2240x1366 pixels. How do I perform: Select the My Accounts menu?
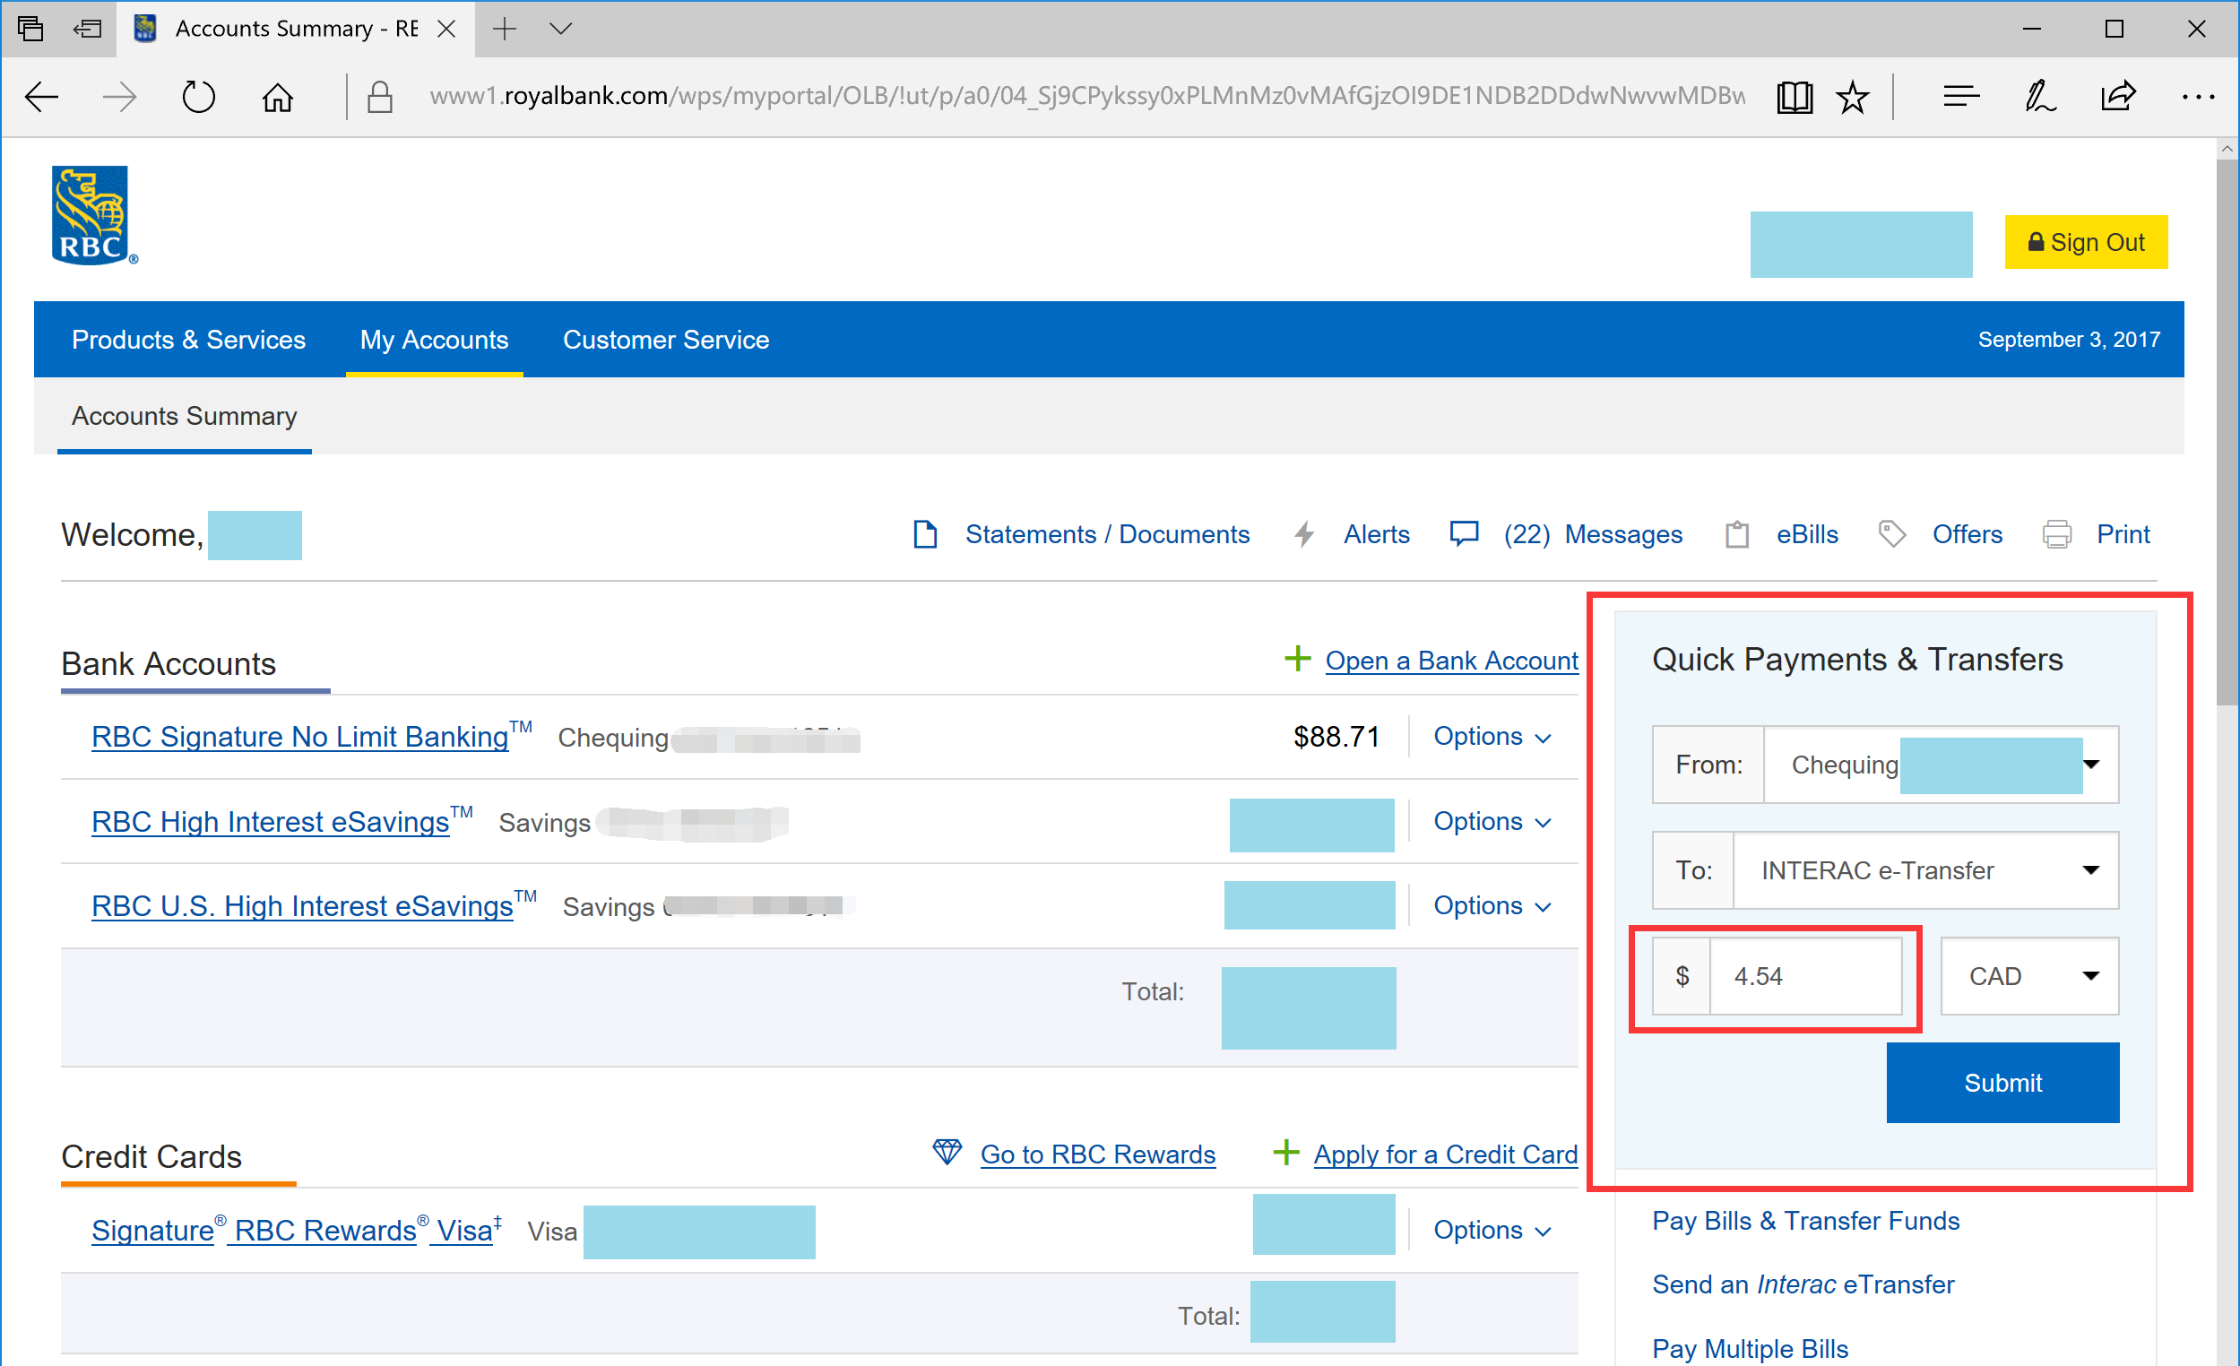pos(434,340)
